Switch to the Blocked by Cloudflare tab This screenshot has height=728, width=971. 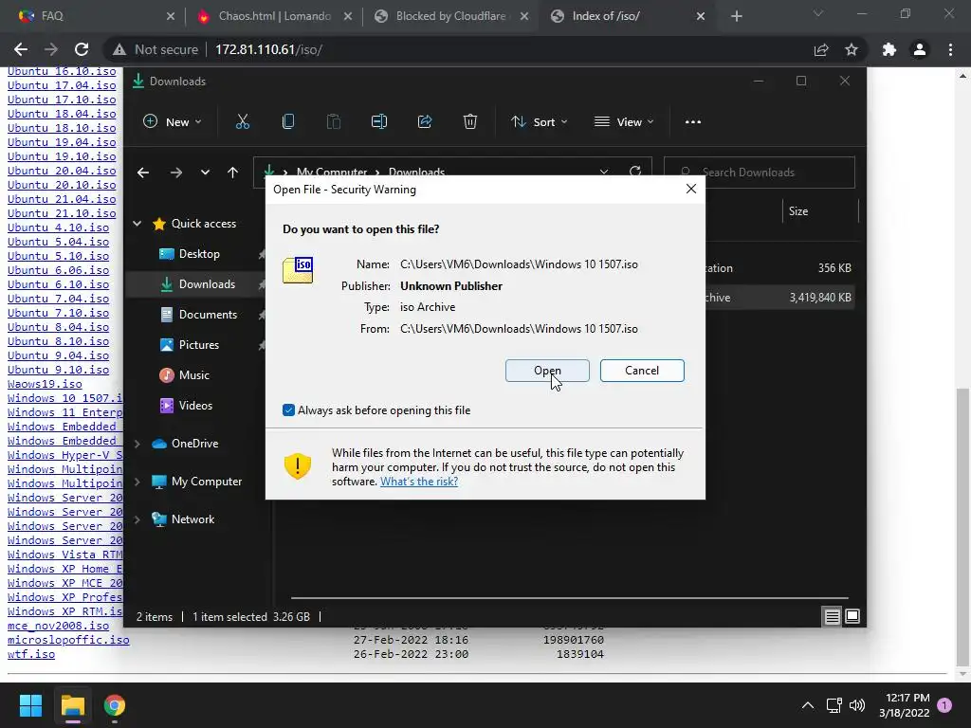[x=450, y=16]
